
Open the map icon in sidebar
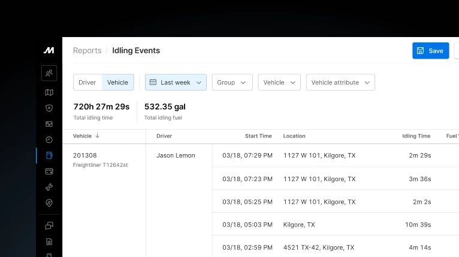click(x=49, y=93)
